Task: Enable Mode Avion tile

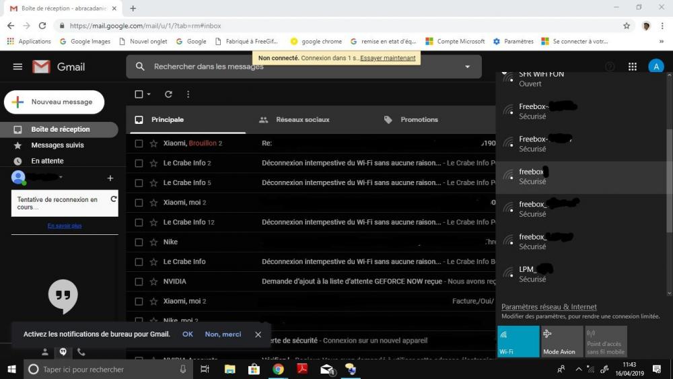Action: coord(562,341)
